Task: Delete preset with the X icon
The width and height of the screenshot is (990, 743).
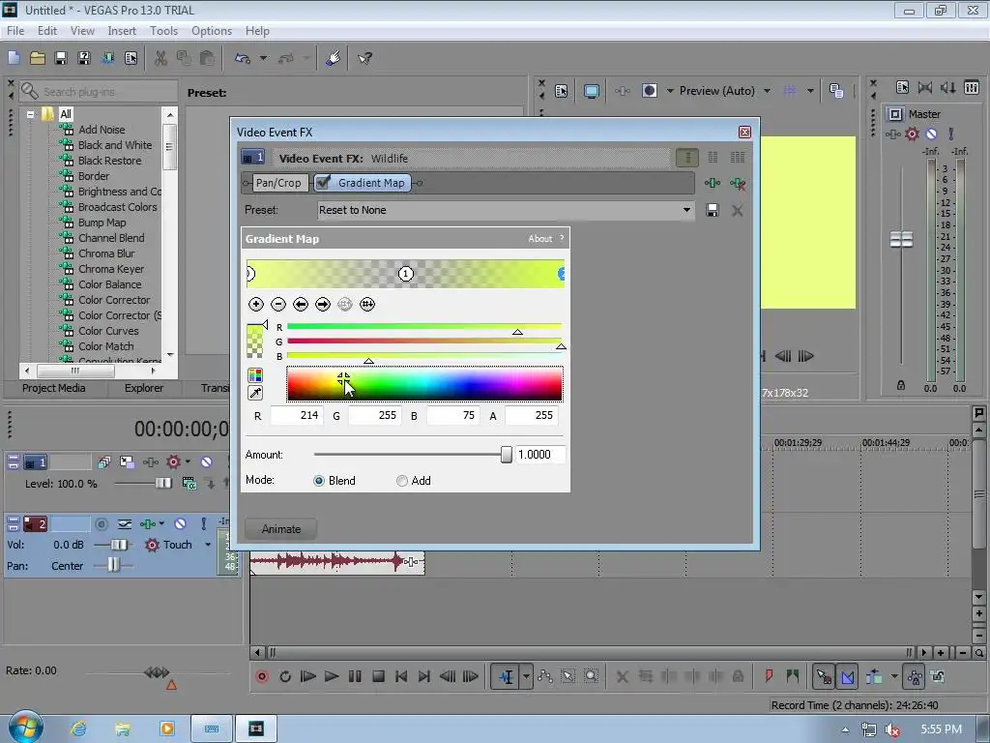Action: tap(737, 210)
